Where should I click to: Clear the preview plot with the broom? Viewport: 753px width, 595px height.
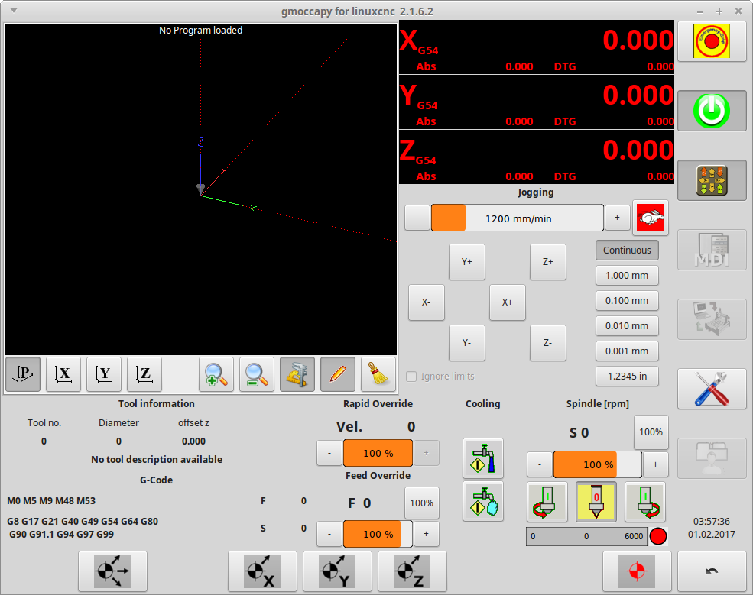[378, 374]
